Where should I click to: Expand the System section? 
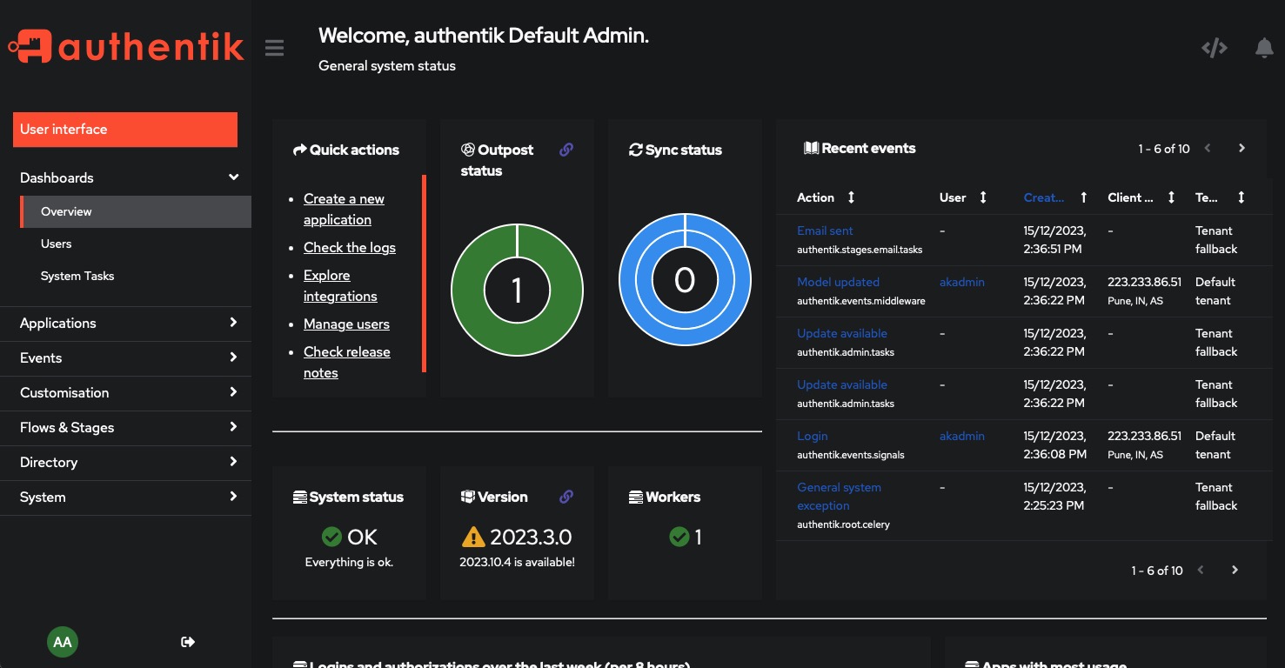(125, 497)
